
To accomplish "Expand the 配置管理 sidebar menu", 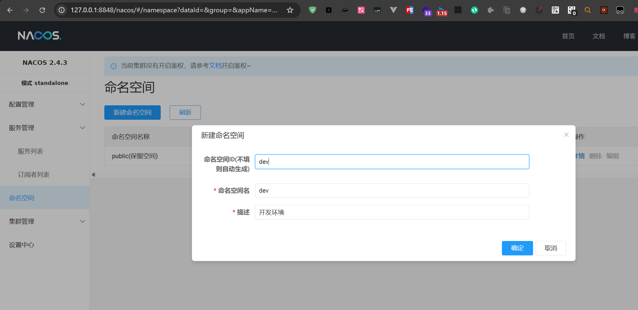I will tap(45, 104).
